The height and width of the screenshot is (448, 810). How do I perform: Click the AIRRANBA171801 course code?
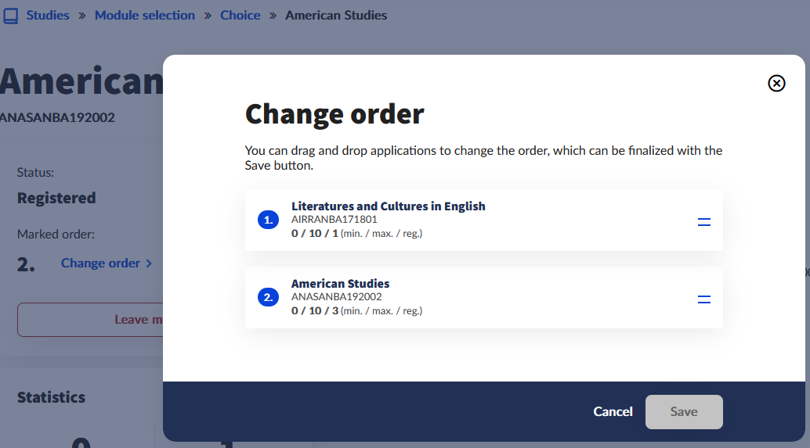click(334, 220)
